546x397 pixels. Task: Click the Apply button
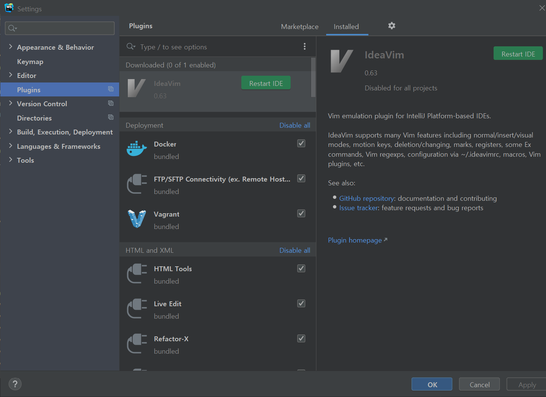[x=527, y=385]
